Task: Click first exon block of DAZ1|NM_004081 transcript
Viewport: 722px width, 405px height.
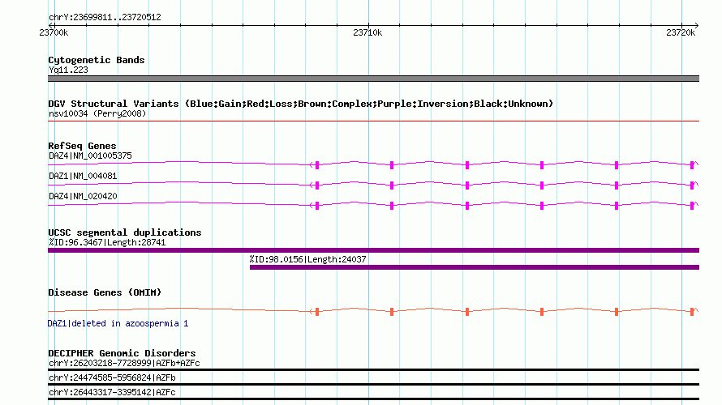Action: 317,185
